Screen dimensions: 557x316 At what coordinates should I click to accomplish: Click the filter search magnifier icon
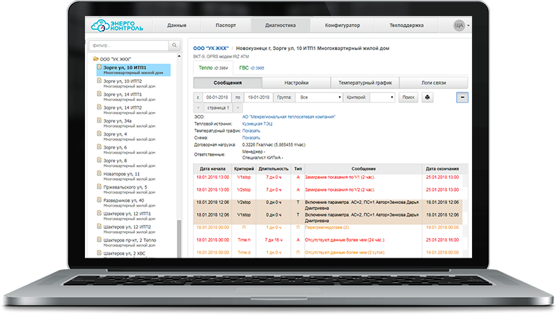pos(175,45)
